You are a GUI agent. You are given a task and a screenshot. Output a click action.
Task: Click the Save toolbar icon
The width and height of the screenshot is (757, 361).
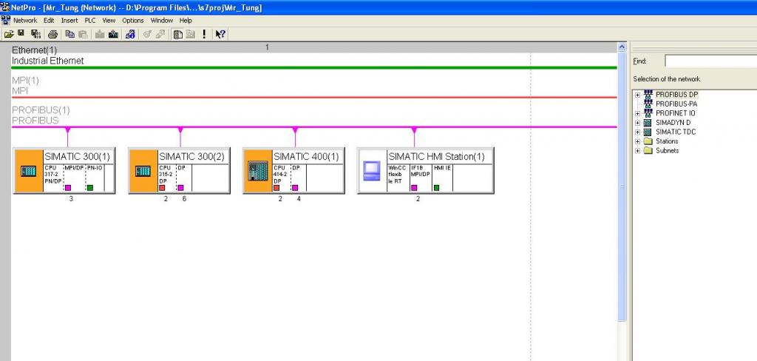tap(21, 33)
